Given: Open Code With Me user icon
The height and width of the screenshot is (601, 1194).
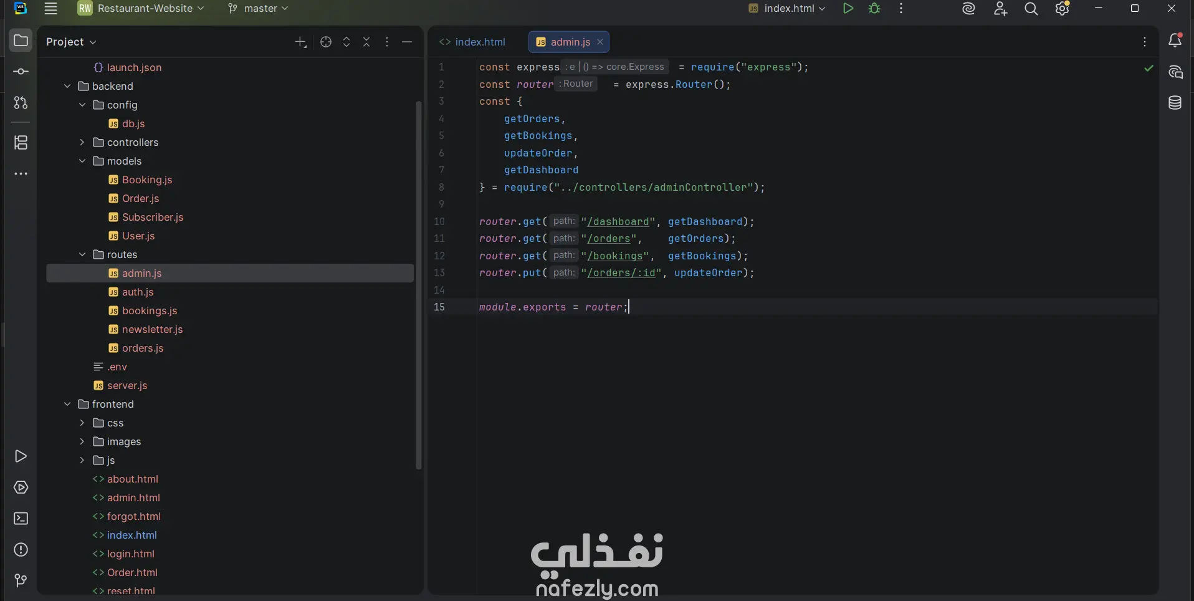Looking at the screenshot, I should coord(1000,9).
